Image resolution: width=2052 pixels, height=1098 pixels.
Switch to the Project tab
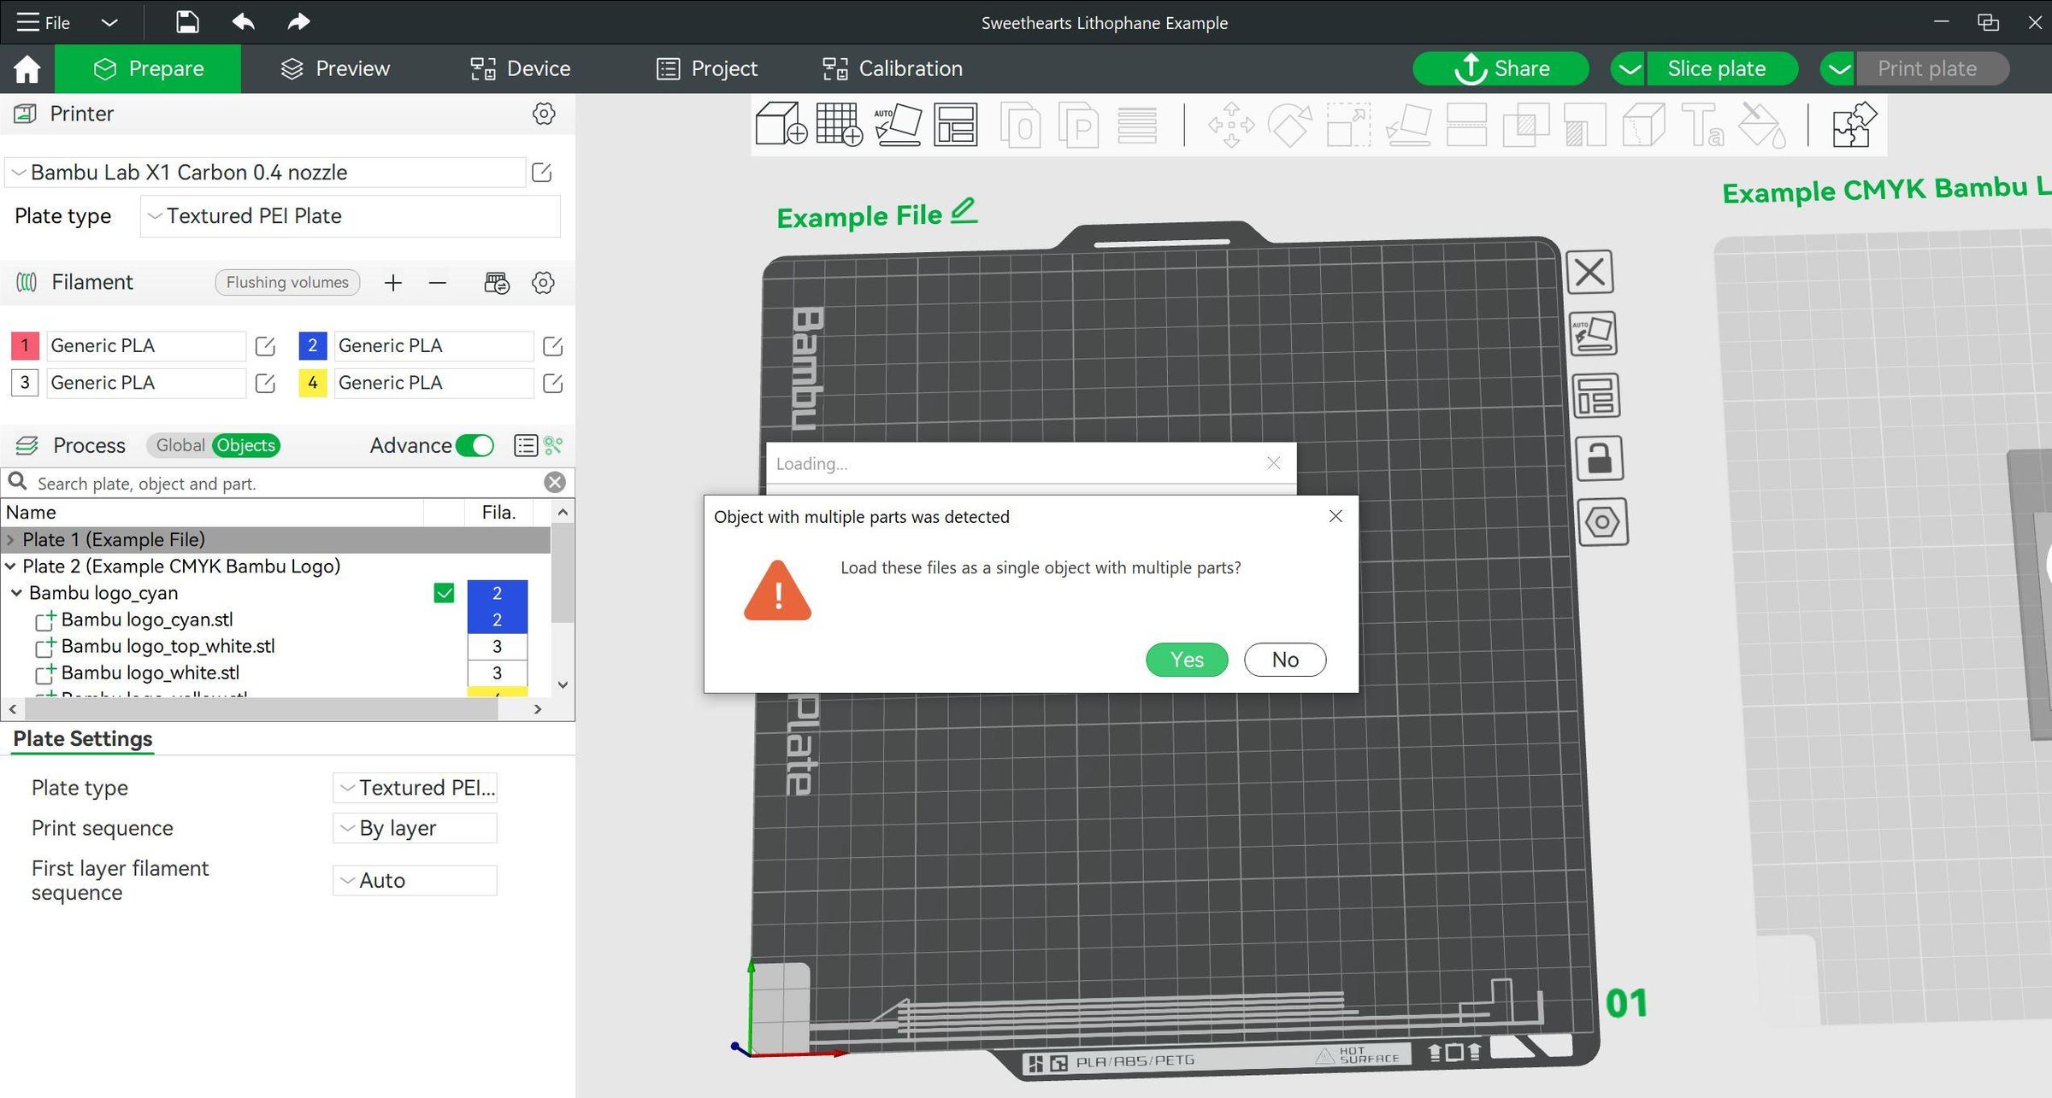[x=706, y=68]
